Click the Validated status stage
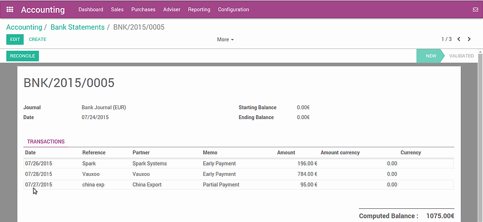The height and width of the screenshot is (222, 483). click(461, 56)
